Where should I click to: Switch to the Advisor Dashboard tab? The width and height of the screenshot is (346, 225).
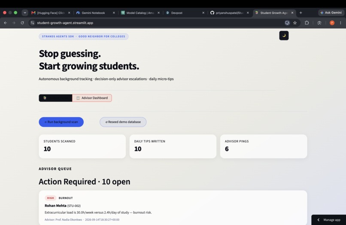pos(92,98)
